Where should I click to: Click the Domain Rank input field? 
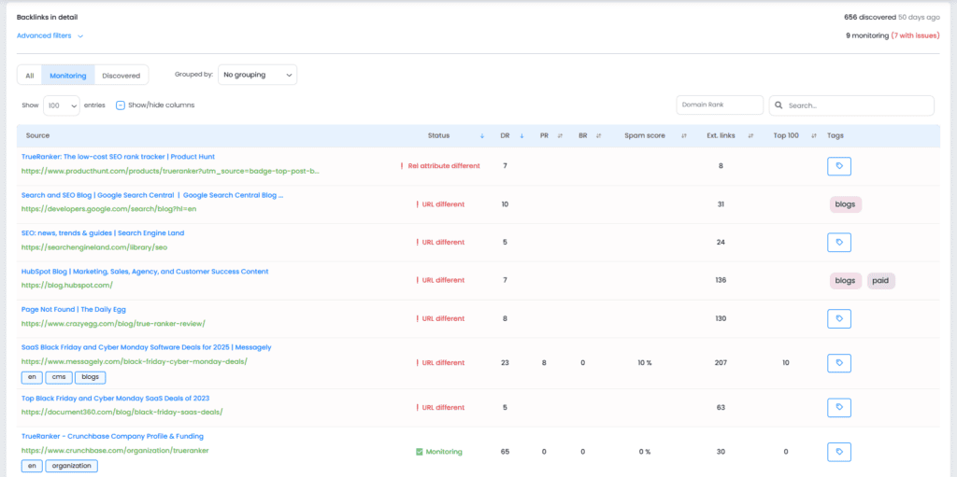coord(719,105)
